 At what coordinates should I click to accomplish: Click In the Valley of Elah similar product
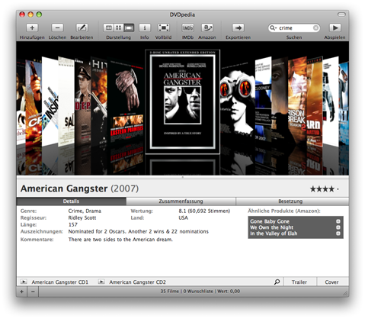point(274,234)
